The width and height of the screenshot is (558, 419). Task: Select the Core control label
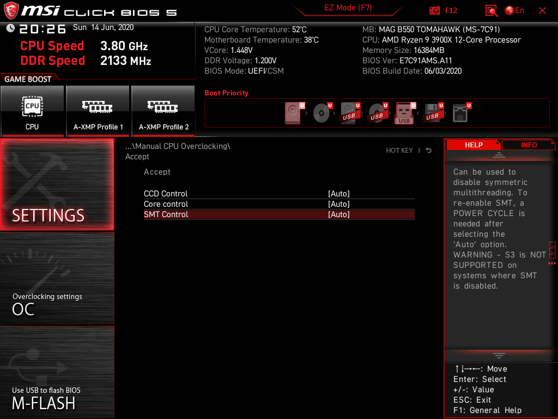(166, 204)
